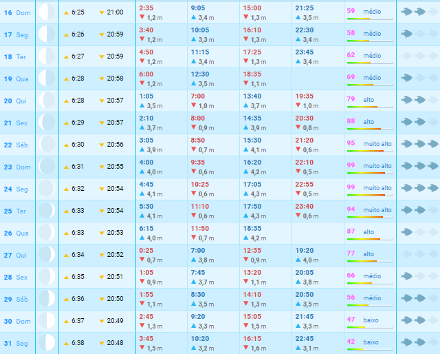Click the moon phase icon for day 26 Qua
Image resolution: width=440 pixels, height=354 pixels.
47,233
